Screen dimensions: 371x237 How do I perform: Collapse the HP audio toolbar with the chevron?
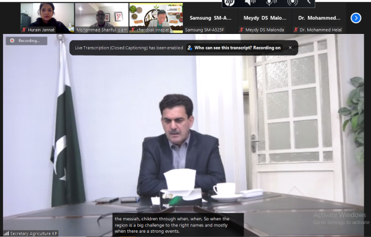pyautogui.click(x=309, y=2)
